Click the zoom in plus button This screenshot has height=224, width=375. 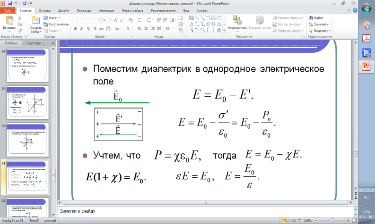(x=348, y=220)
